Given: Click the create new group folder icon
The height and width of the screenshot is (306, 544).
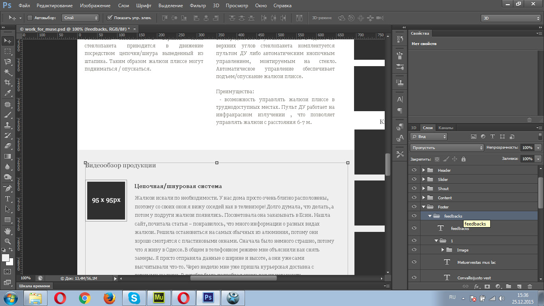Looking at the screenshot, I should (509, 286).
